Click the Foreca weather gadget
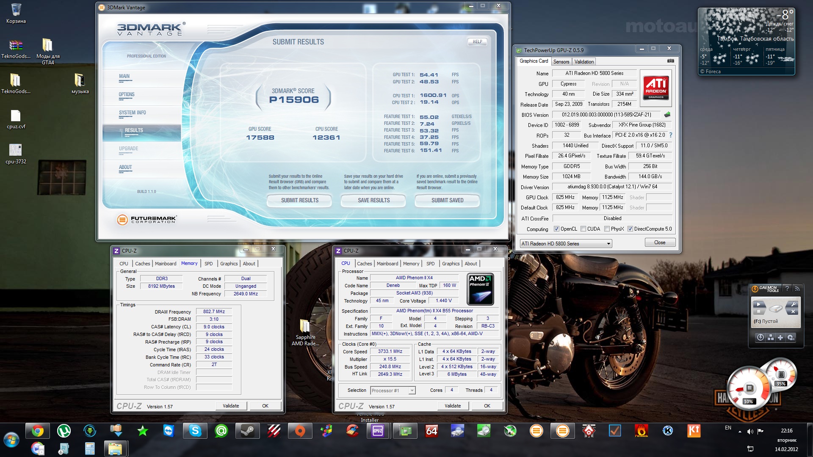 747,41
